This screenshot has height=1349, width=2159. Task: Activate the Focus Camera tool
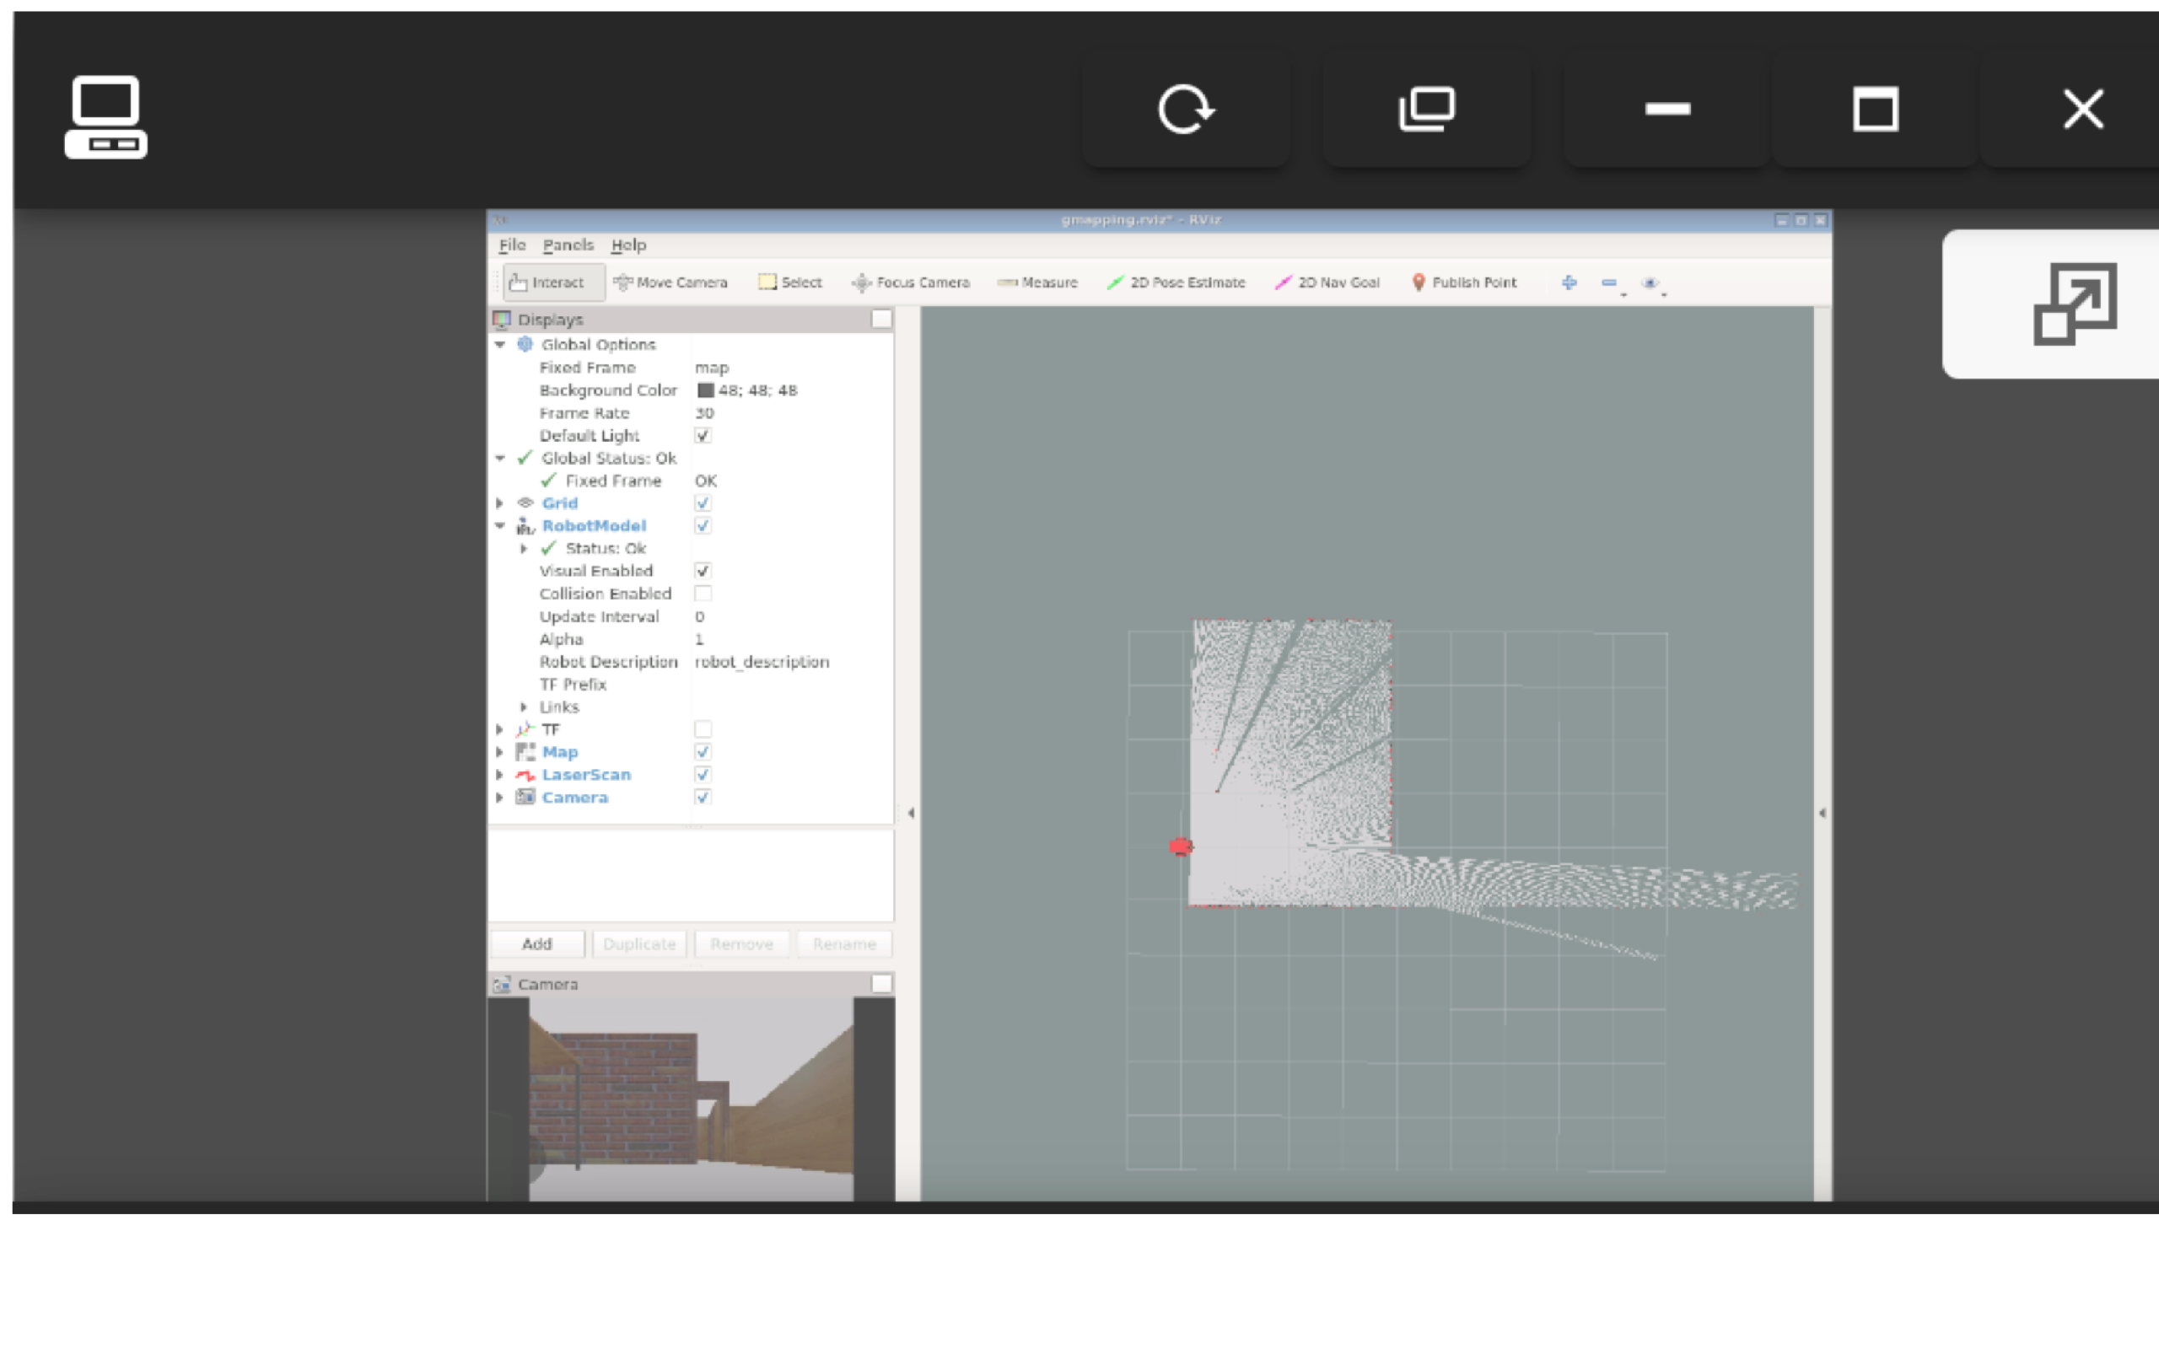(x=911, y=282)
